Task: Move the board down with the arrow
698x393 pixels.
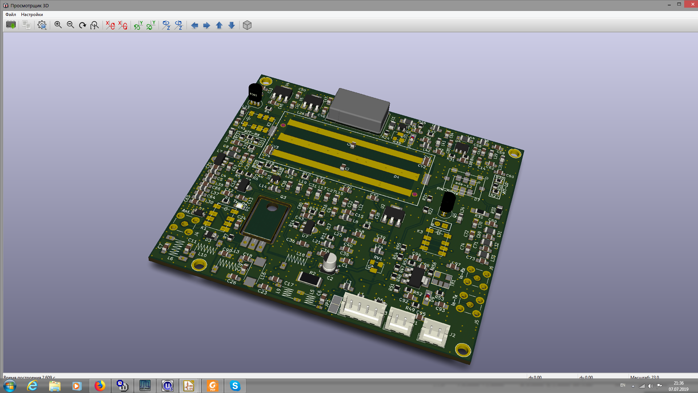Action: 231,25
